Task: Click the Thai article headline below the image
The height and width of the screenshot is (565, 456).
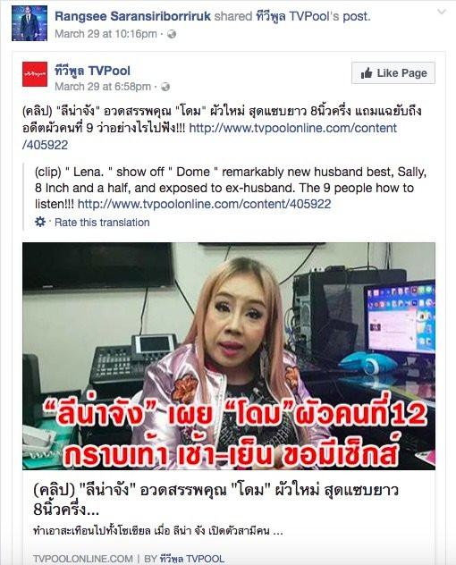Action: pyautogui.click(x=215, y=500)
